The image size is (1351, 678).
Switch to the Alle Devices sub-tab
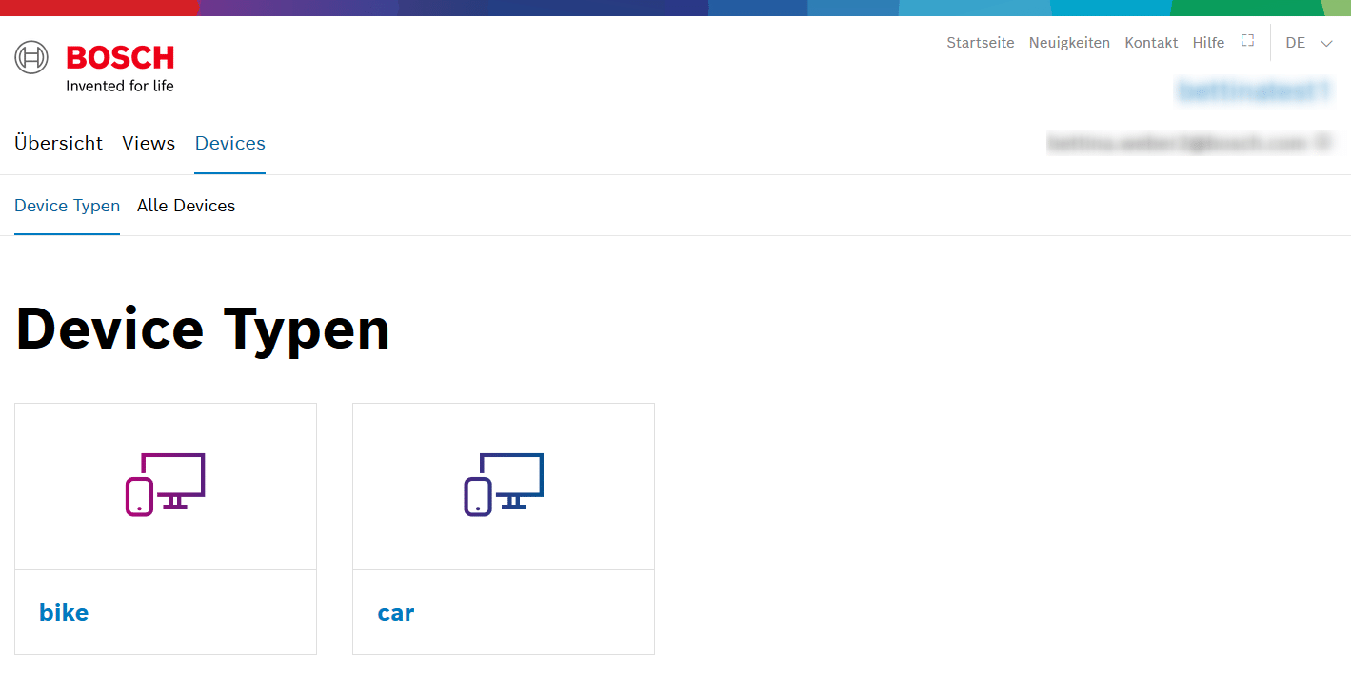186,206
